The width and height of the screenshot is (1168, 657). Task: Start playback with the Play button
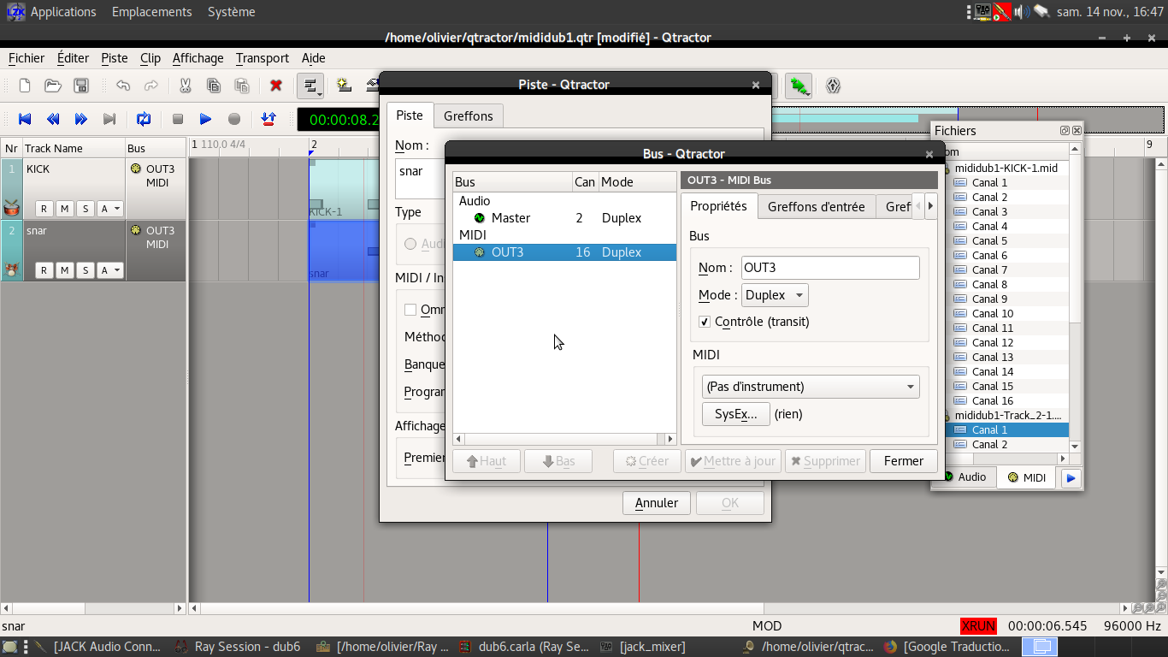(x=206, y=119)
